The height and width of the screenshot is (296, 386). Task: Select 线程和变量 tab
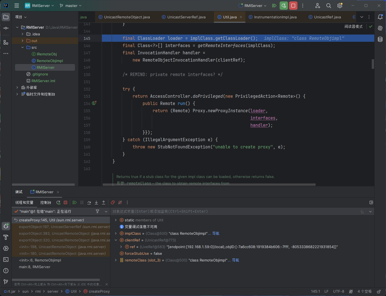24,202
